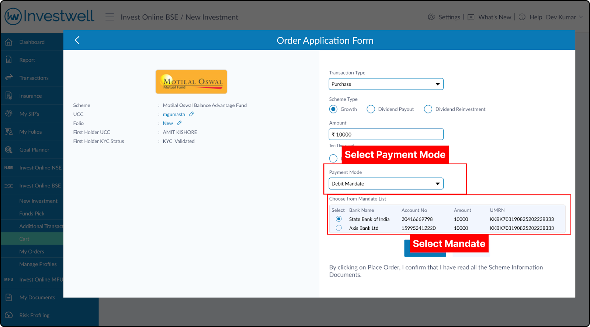The width and height of the screenshot is (590, 327).
Task: Go to Funds Pick submenu
Action: (32, 214)
